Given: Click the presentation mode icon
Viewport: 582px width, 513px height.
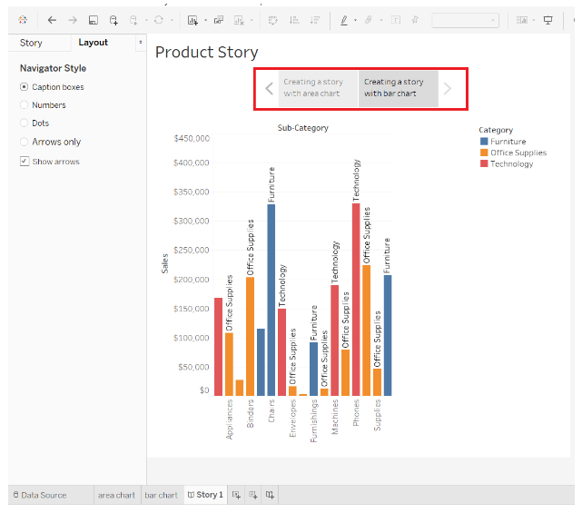Looking at the screenshot, I should 547,20.
